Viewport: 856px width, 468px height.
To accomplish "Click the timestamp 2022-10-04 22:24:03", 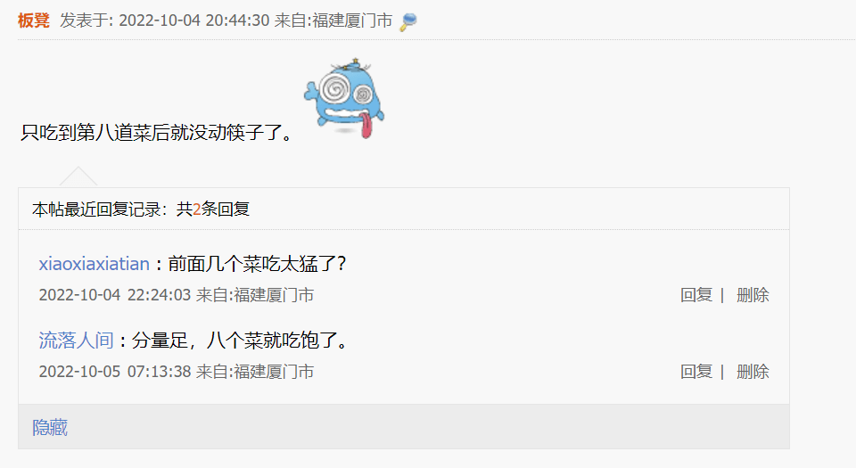I will [115, 295].
